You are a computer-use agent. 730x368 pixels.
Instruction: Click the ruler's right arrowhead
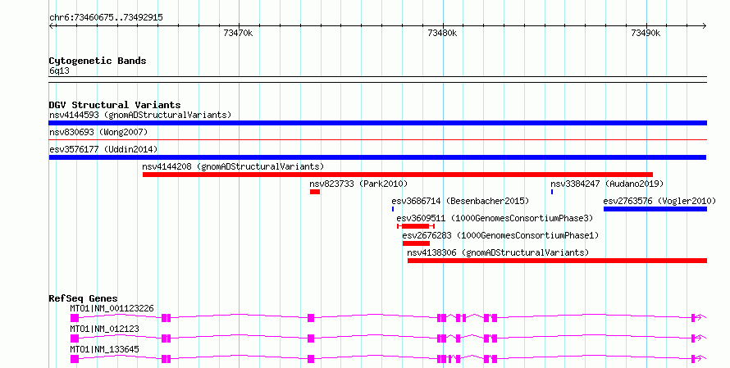[x=705, y=26]
